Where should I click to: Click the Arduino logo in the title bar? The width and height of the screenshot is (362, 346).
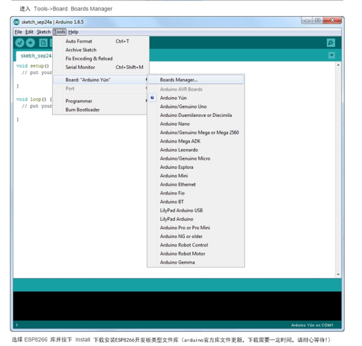pyautogui.click(x=17, y=22)
